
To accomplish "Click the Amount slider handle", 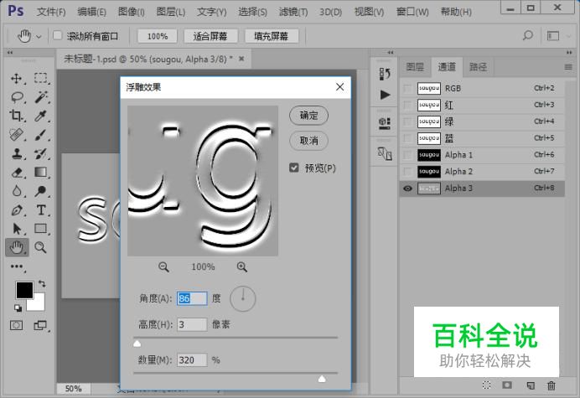I will tap(322, 379).
